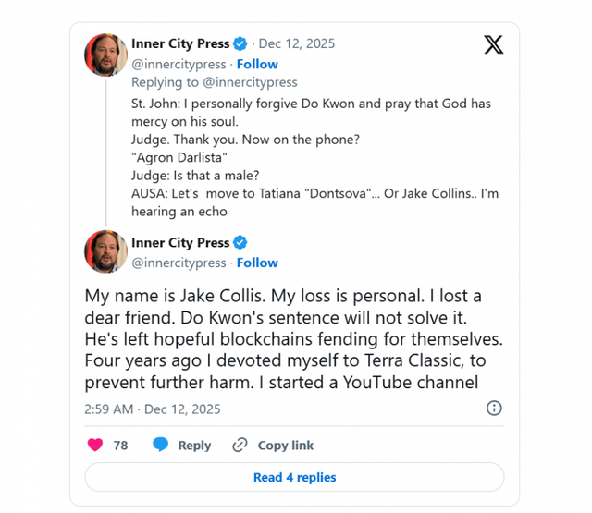Click the X logo icon

(493, 44)
